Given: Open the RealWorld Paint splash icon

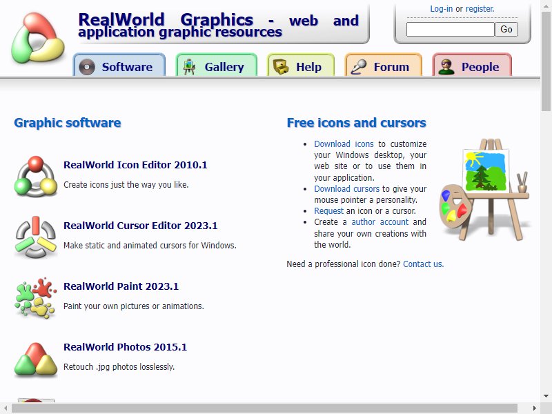Looking at the screenshot, I should (x=36, y=298).
